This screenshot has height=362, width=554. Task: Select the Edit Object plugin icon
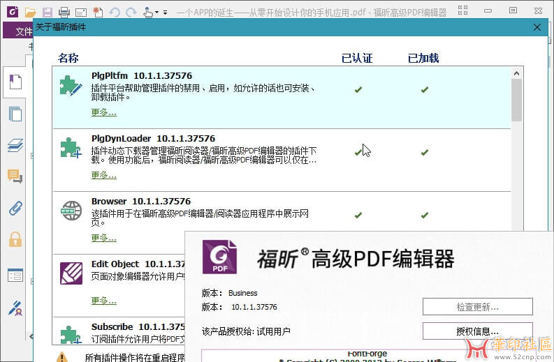71,273
